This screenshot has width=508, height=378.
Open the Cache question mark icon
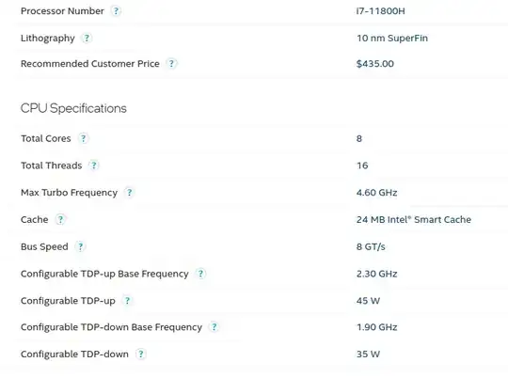click(x=60, y=220)
